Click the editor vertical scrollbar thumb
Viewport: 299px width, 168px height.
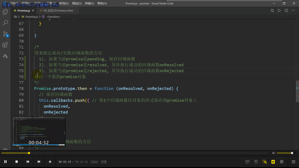click(x=297, y=91)
